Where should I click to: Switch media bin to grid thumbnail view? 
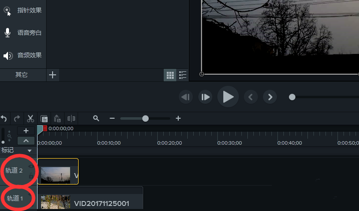170,75
